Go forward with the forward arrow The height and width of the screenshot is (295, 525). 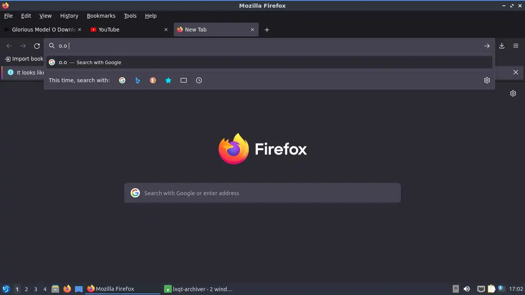pyautogui.click(x=23, y=46)
